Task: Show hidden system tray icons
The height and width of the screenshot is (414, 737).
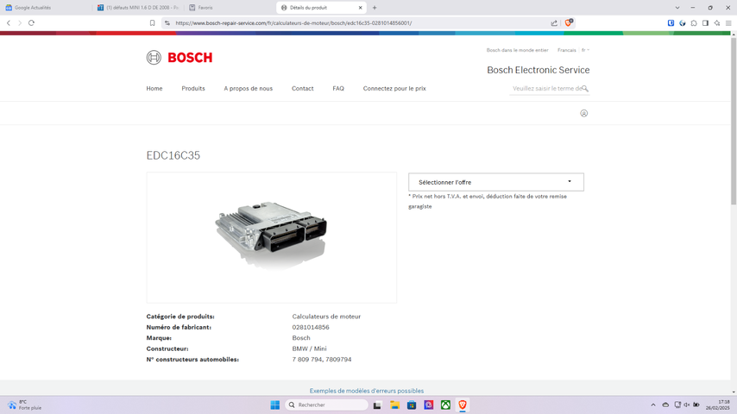Action: coord(653,405)
